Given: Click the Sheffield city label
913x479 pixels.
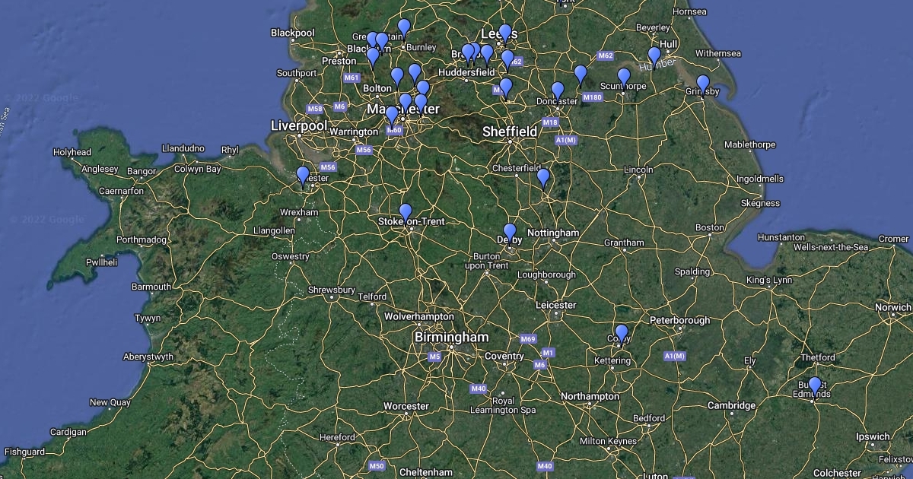Looking at the screenshot, I should click(510, 132).
